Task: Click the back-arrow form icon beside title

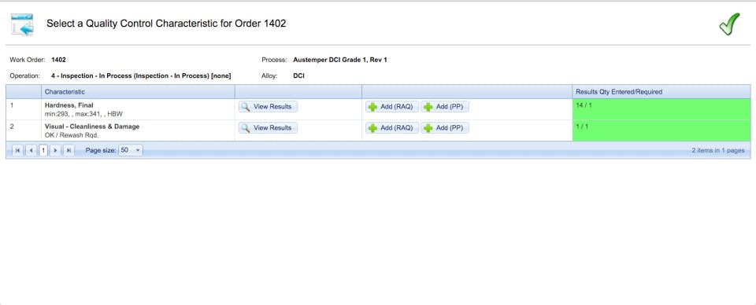Action: [x=22, y=24]
